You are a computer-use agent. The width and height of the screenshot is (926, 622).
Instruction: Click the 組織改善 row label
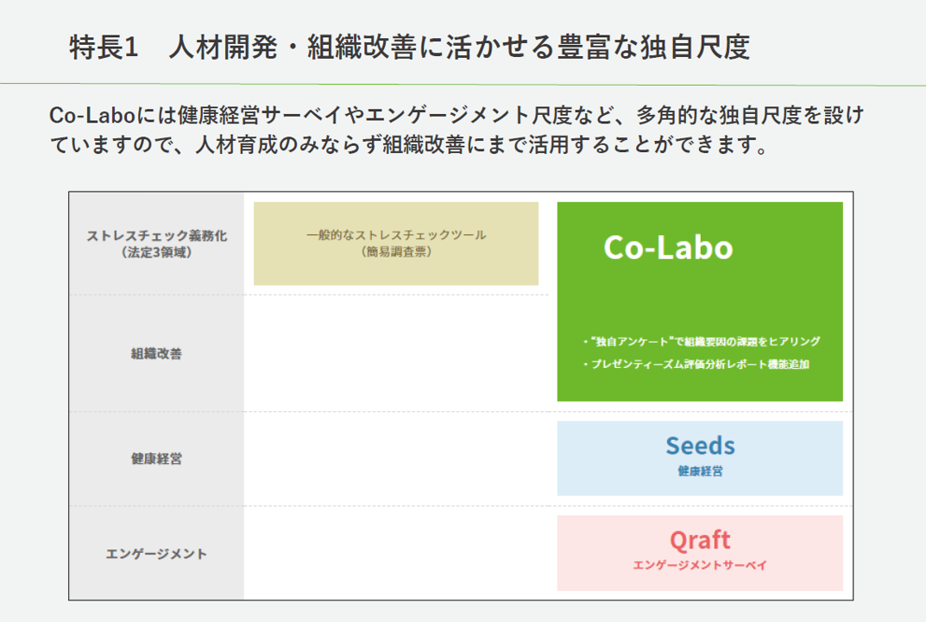pos(156,353)
